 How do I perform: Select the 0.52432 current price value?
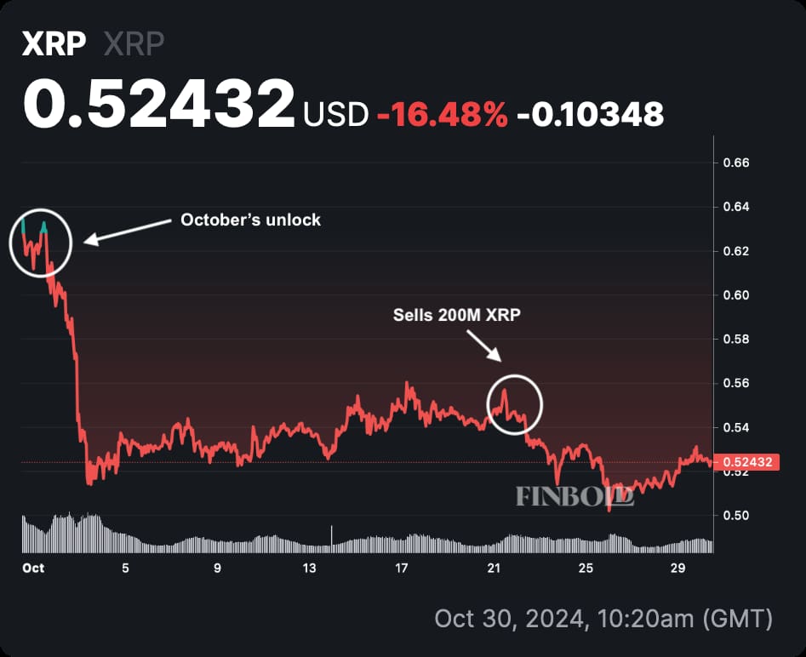[x=159, y=104]
